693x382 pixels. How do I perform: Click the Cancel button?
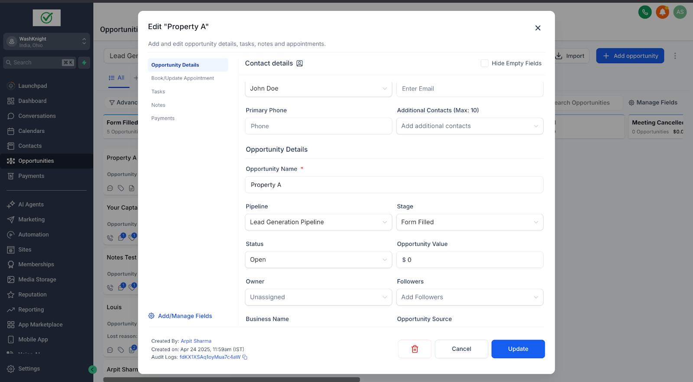(461, 349)
